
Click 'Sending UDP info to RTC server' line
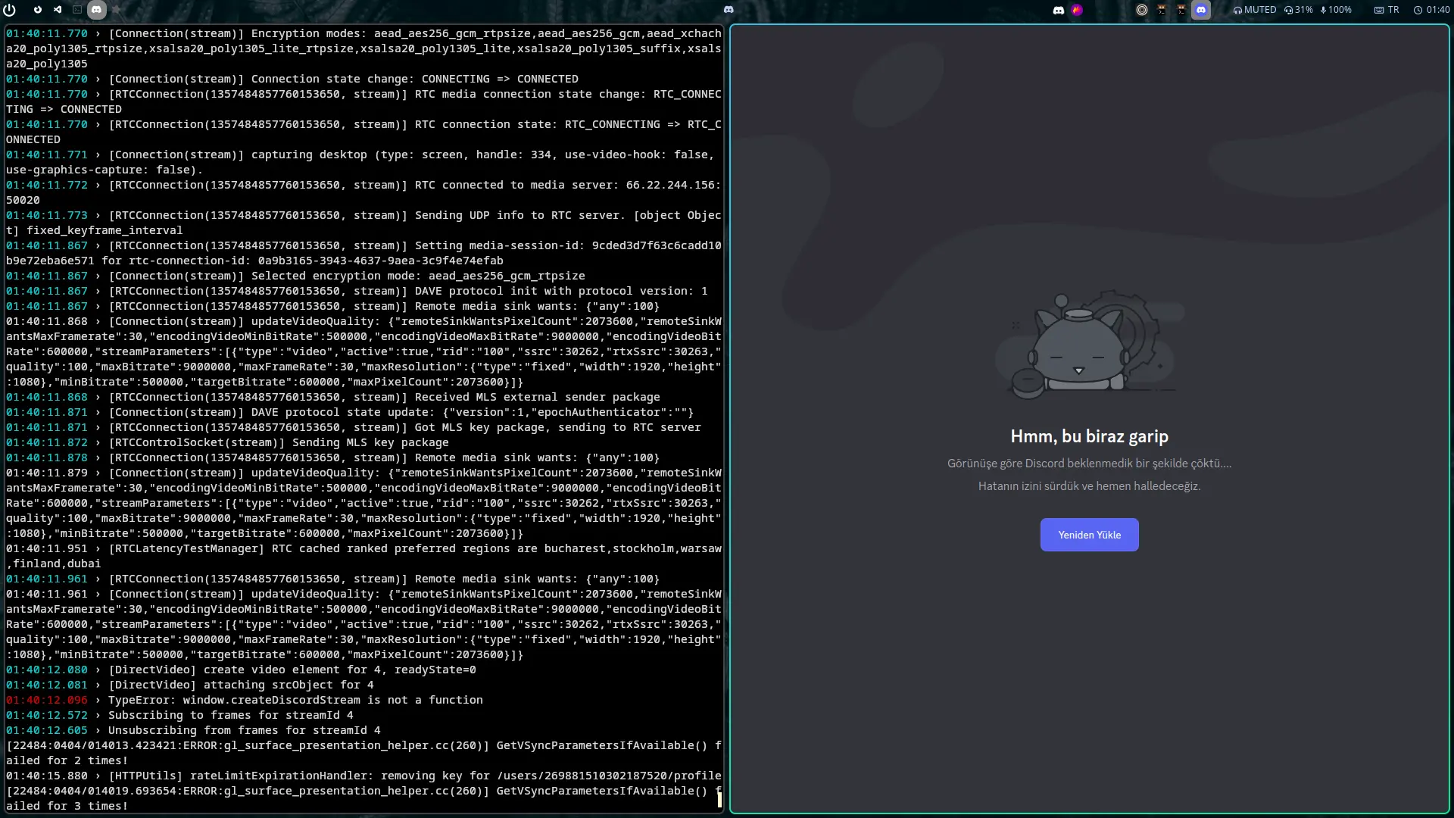pos(363,223)
